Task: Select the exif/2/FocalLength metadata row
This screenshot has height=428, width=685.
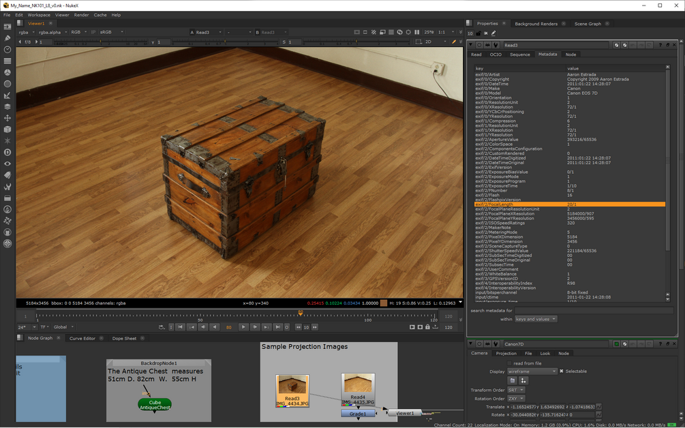Action: click(570, 204)
